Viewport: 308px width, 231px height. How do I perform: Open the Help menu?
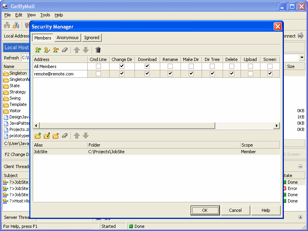pos(59,15)
